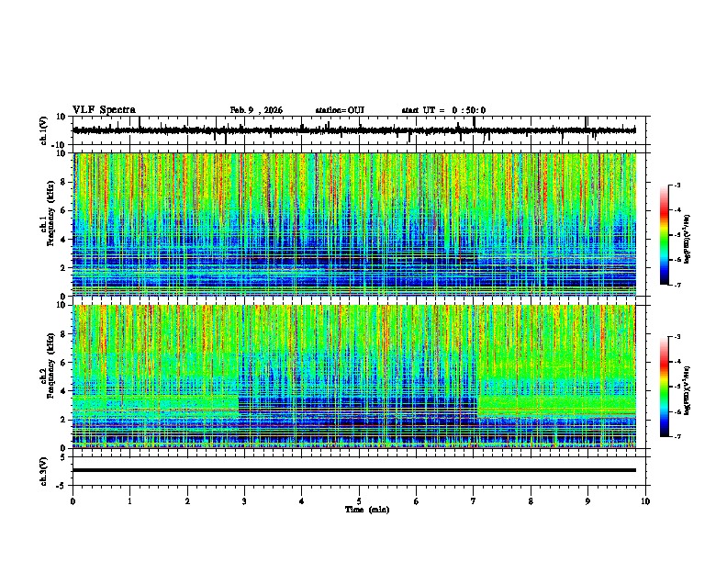The image size is (727, 562).
Task: Click the "10" tick on the time axis
Action: coord(645,501)
